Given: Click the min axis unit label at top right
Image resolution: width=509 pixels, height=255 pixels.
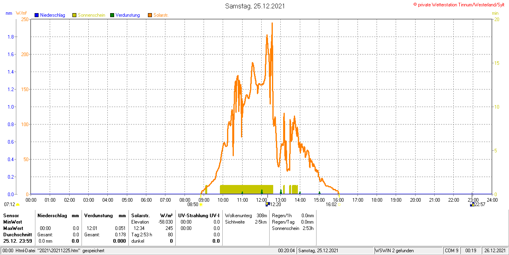Looking at the screenshot, I should [x=495, y=14].
